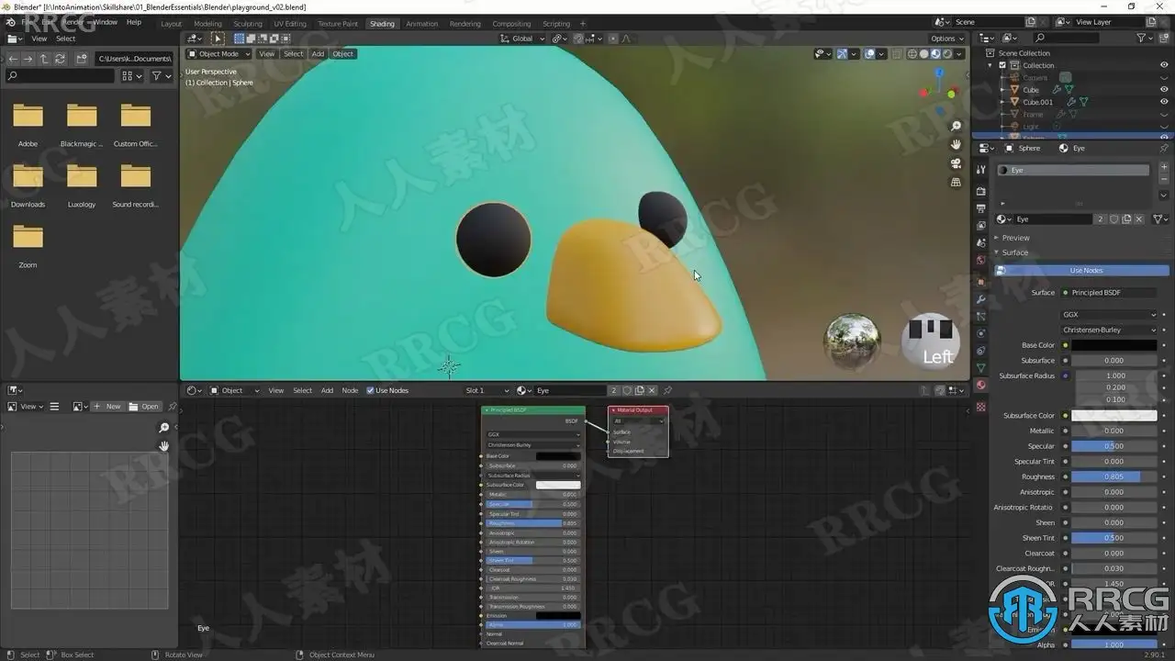Select rendered viewport shading sphere icon

pyautogui.click(x=947, y=54)
